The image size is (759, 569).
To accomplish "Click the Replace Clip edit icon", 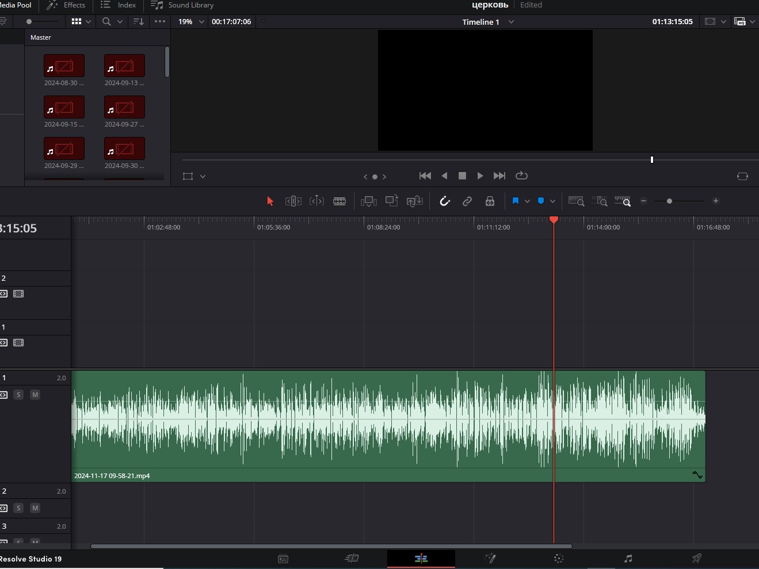I will [415, 201].
